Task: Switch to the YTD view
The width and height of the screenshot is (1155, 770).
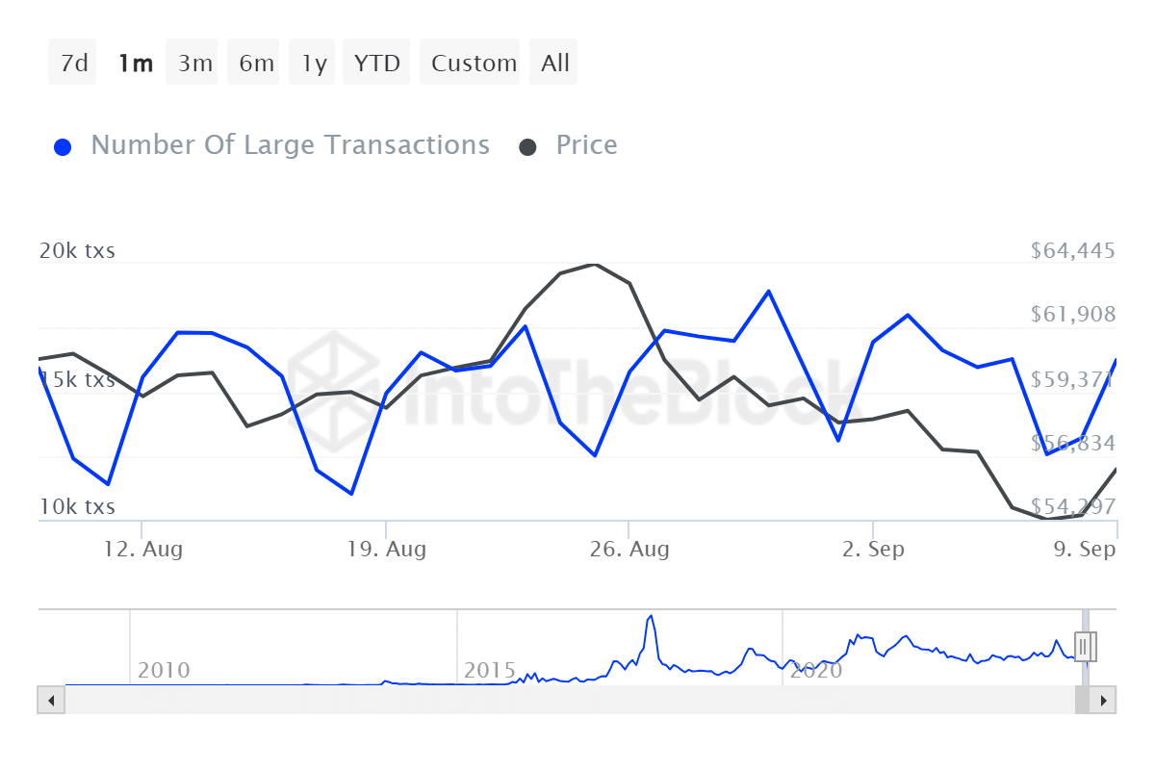Action: point(375,62)
